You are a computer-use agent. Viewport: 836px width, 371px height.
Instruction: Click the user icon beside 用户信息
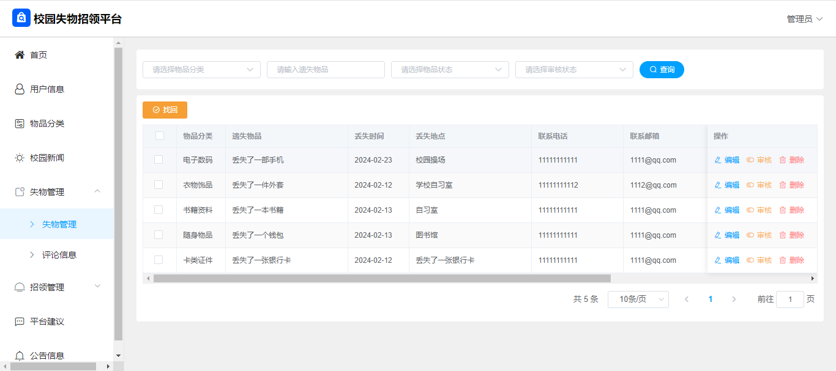pyautogui.click(x=20, y=89)
